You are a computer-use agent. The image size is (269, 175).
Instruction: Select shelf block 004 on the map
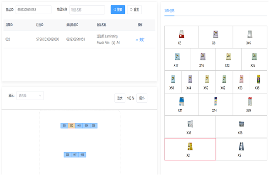point(86,126)
